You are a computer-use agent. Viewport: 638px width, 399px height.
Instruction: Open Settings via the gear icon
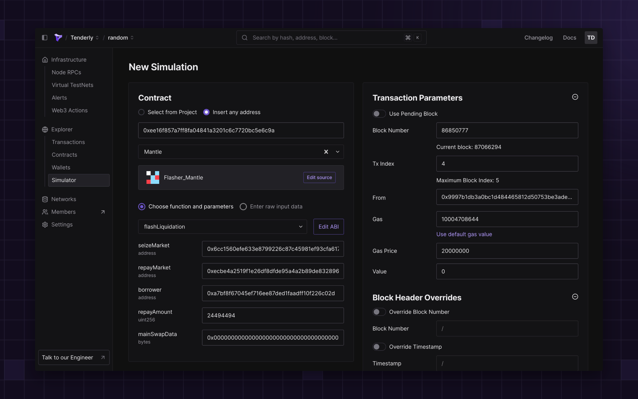pyautogui.click(x=45, y=225)
